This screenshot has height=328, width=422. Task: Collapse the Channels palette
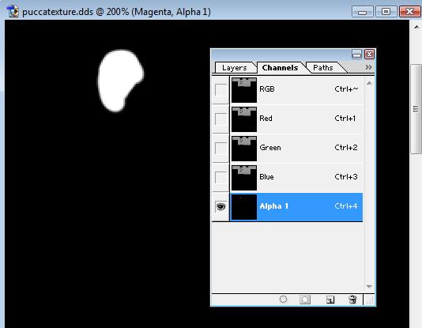(x=356, y=55)
